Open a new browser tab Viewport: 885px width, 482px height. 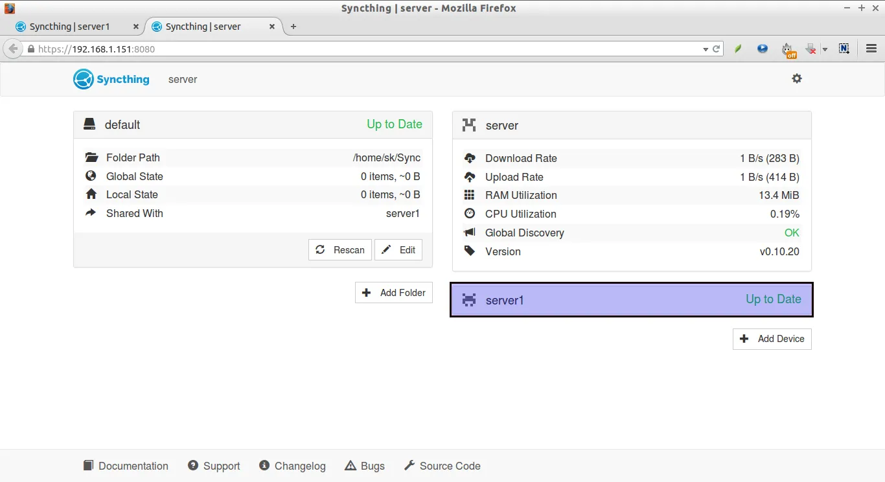[293, 27]
